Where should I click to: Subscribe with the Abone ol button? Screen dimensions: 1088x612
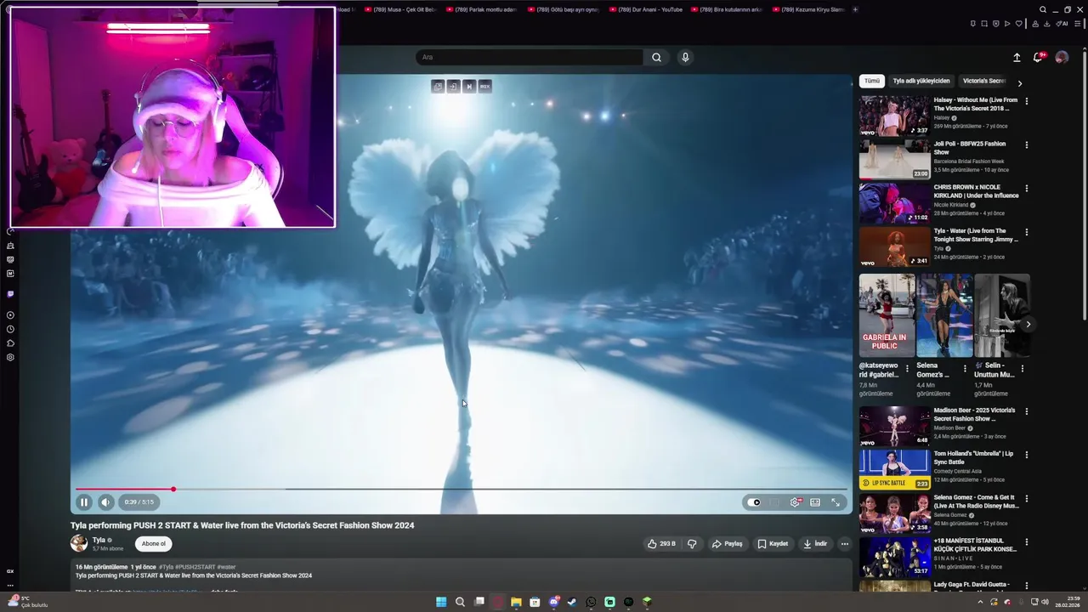154,544
